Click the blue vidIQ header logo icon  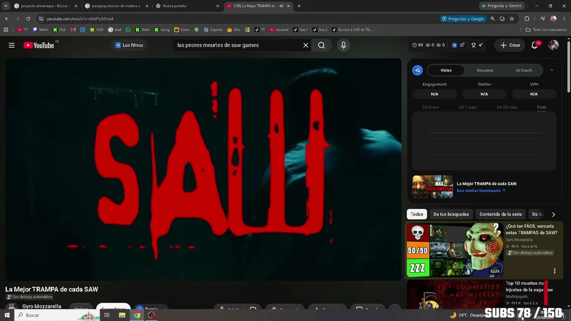tap(454, 45)
